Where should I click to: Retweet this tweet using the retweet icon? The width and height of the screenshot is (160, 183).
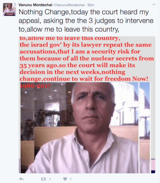[x=43, y=179]
